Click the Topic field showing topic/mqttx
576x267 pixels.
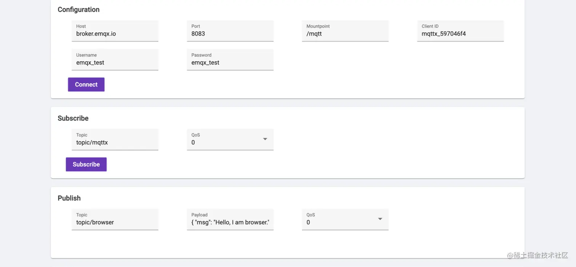pyautogui.click(x=115, y=142)
